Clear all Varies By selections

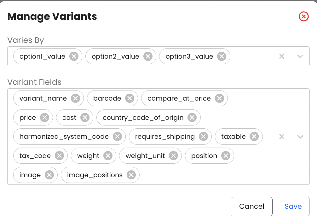coord(282,56)
